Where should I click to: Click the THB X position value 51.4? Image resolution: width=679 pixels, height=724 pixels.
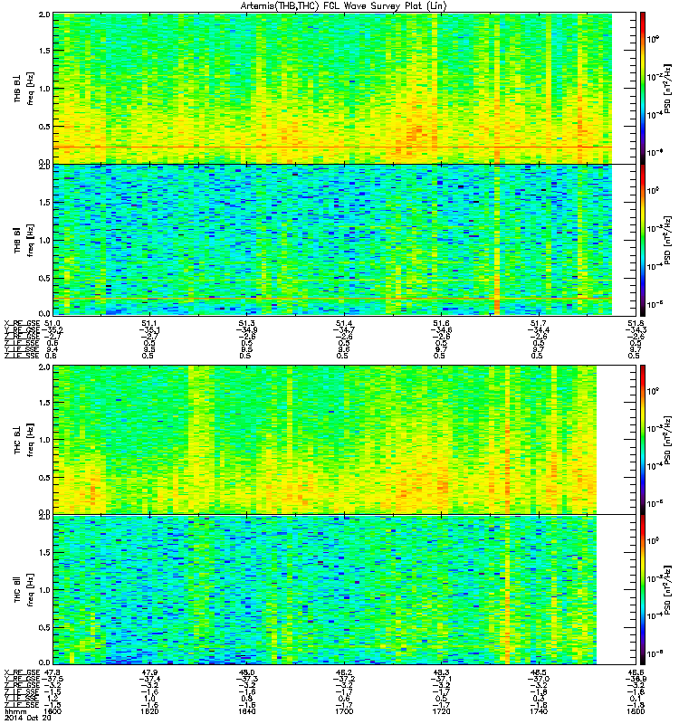[344, 323]
